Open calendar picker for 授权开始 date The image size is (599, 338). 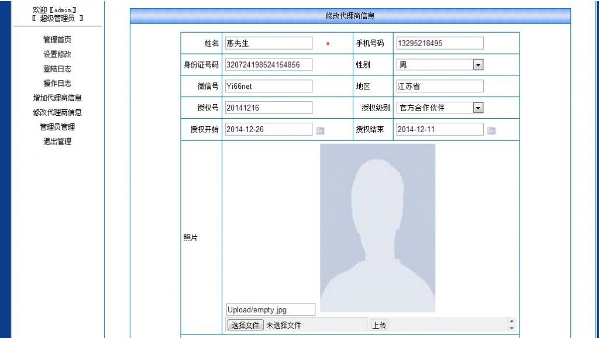[x=320, y=130]
